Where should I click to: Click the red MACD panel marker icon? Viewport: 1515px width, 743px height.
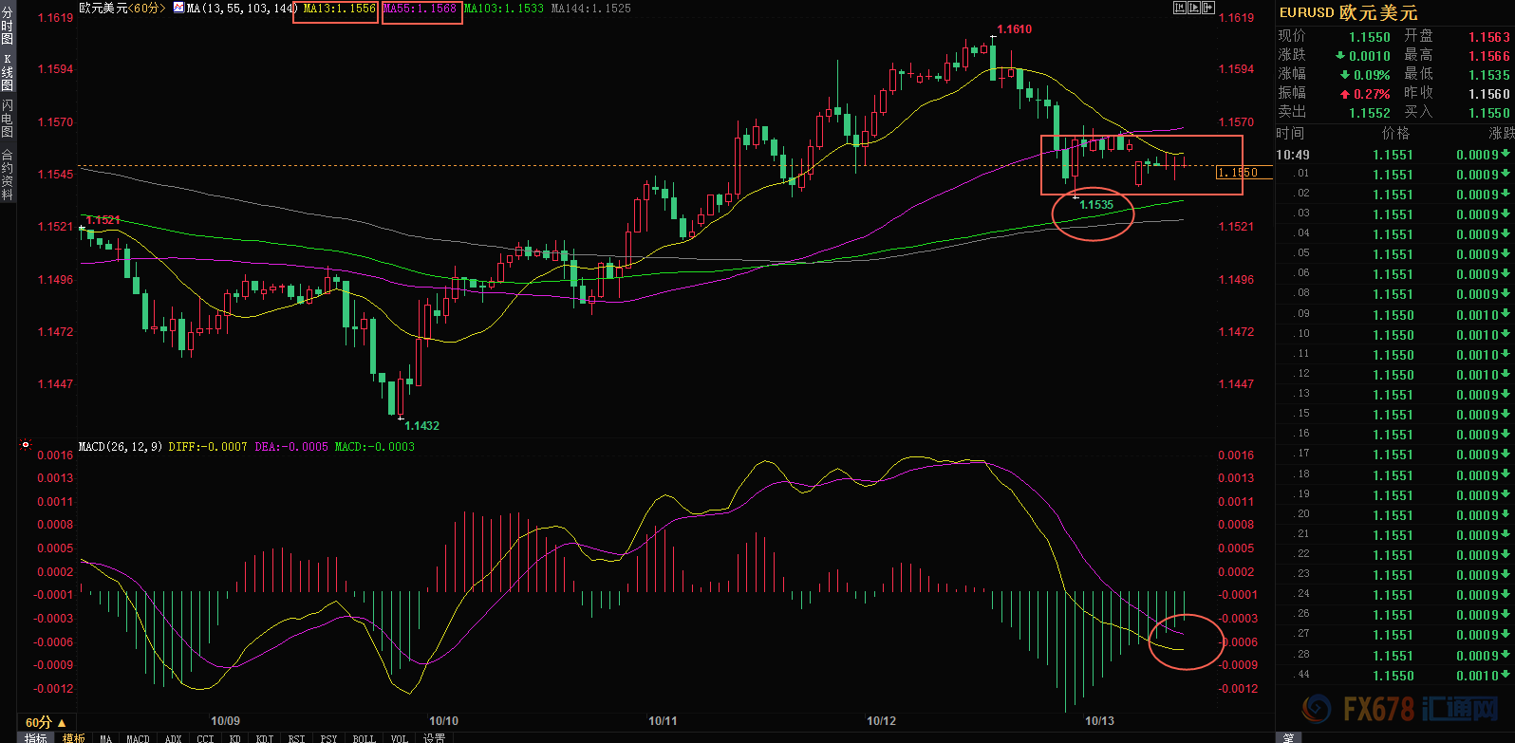tap(26, 444)
